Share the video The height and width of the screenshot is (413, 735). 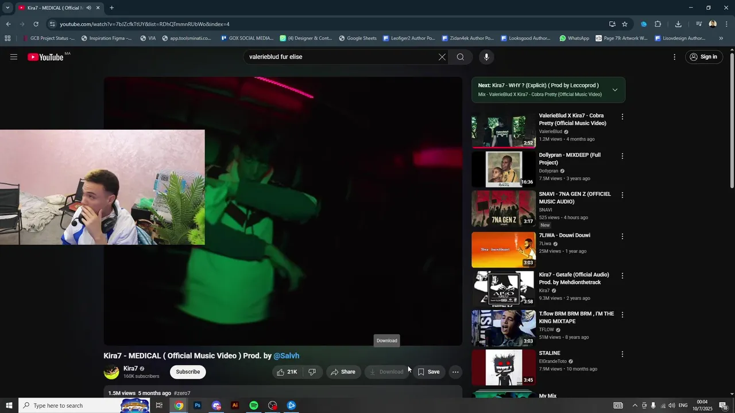click(x=343, y=372)
